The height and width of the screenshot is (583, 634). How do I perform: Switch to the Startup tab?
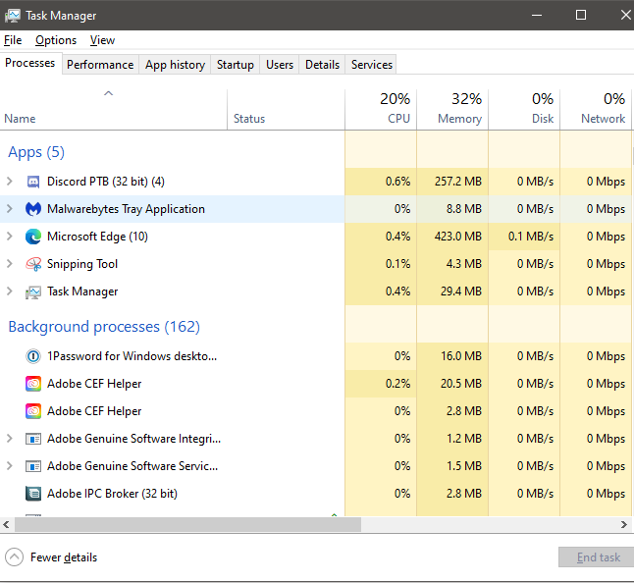[x=236, y=65]
